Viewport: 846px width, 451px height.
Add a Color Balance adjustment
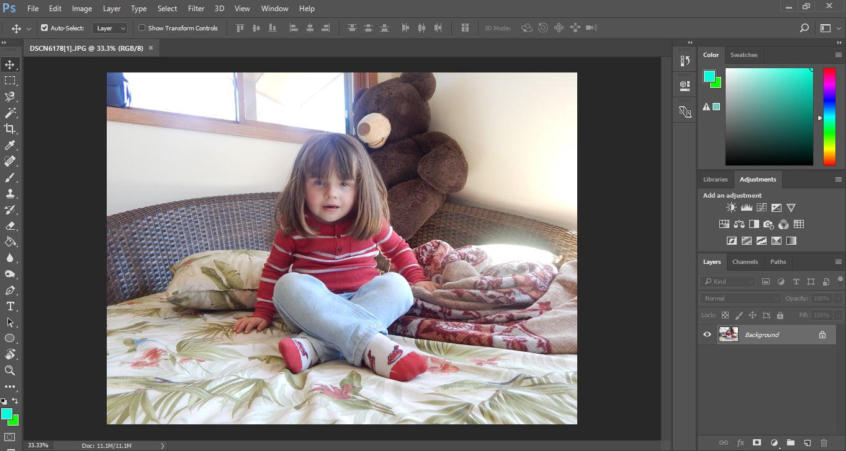739,224
